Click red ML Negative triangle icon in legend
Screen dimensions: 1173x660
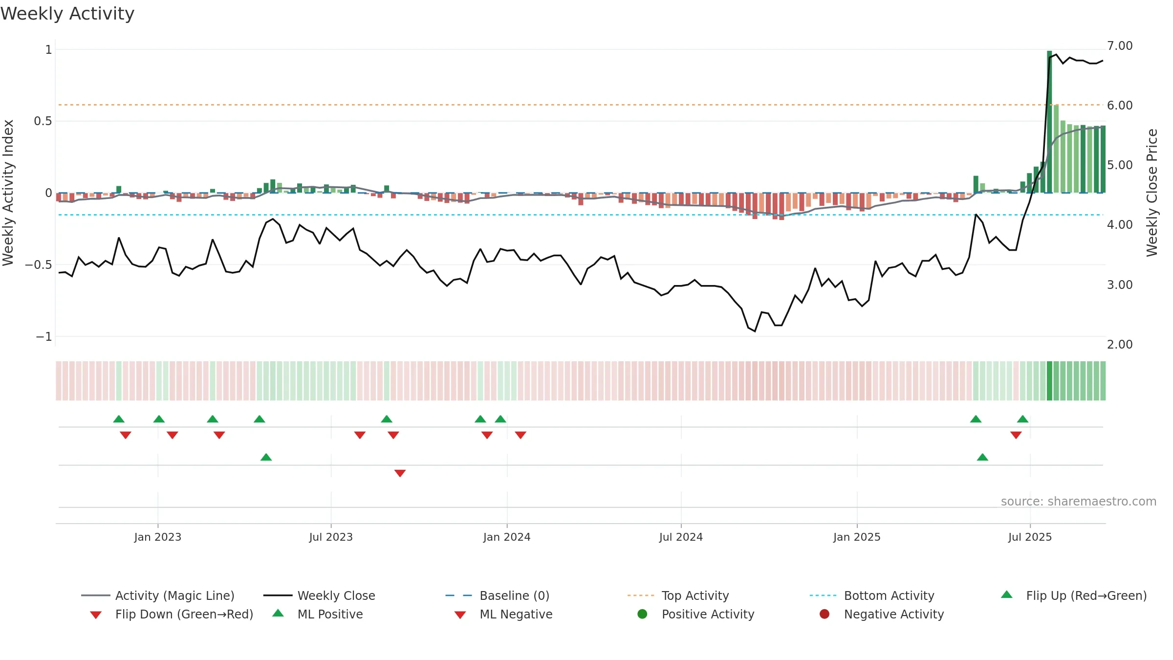(x=460, y=615)
